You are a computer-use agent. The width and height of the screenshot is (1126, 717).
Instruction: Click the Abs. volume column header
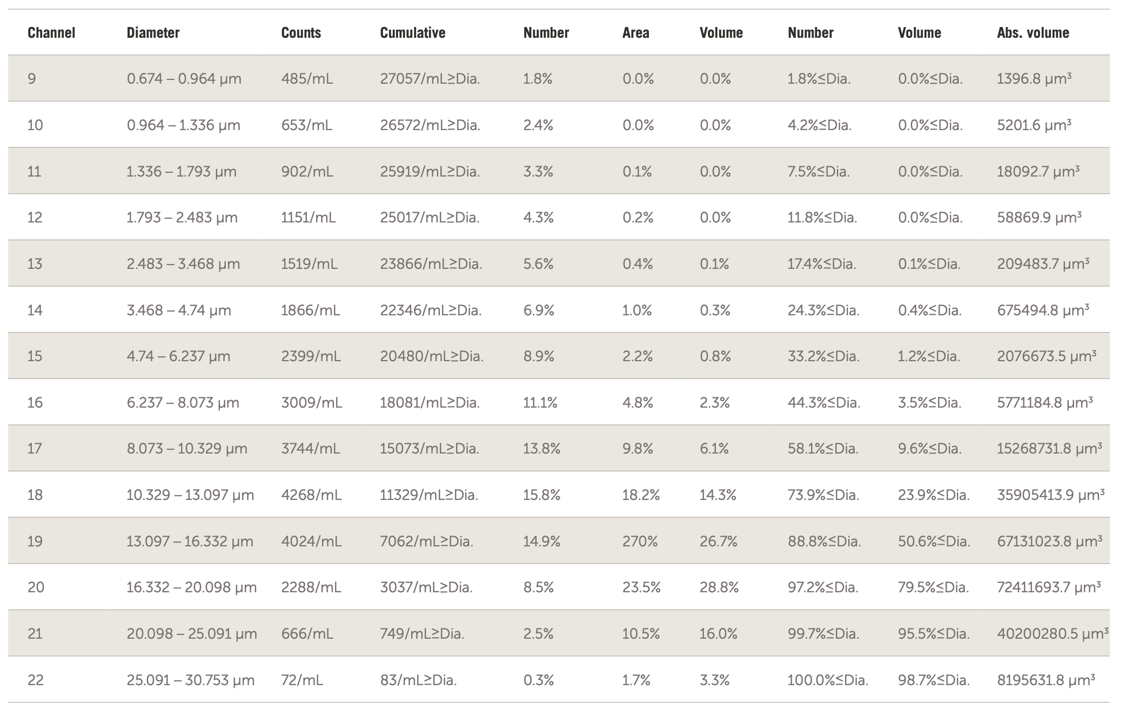point(1033,33)
